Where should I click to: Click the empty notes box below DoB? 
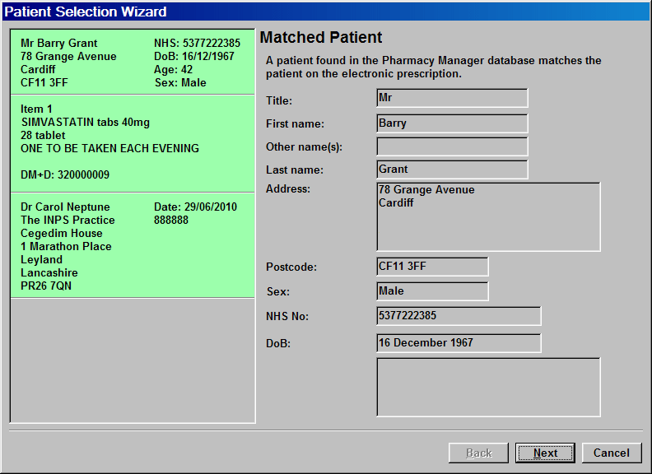point(487,387)
